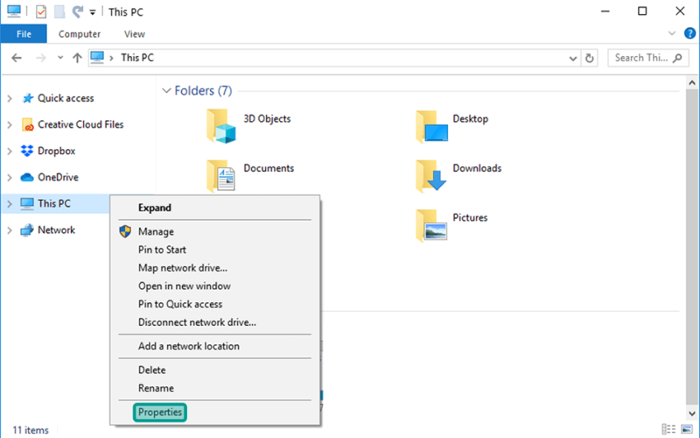
Task: Click the scroll up arrow of content pane
Action: (x=692, y=82)
